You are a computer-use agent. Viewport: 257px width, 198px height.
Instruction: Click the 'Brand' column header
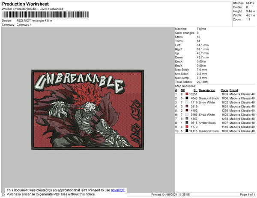click(233, 90)
